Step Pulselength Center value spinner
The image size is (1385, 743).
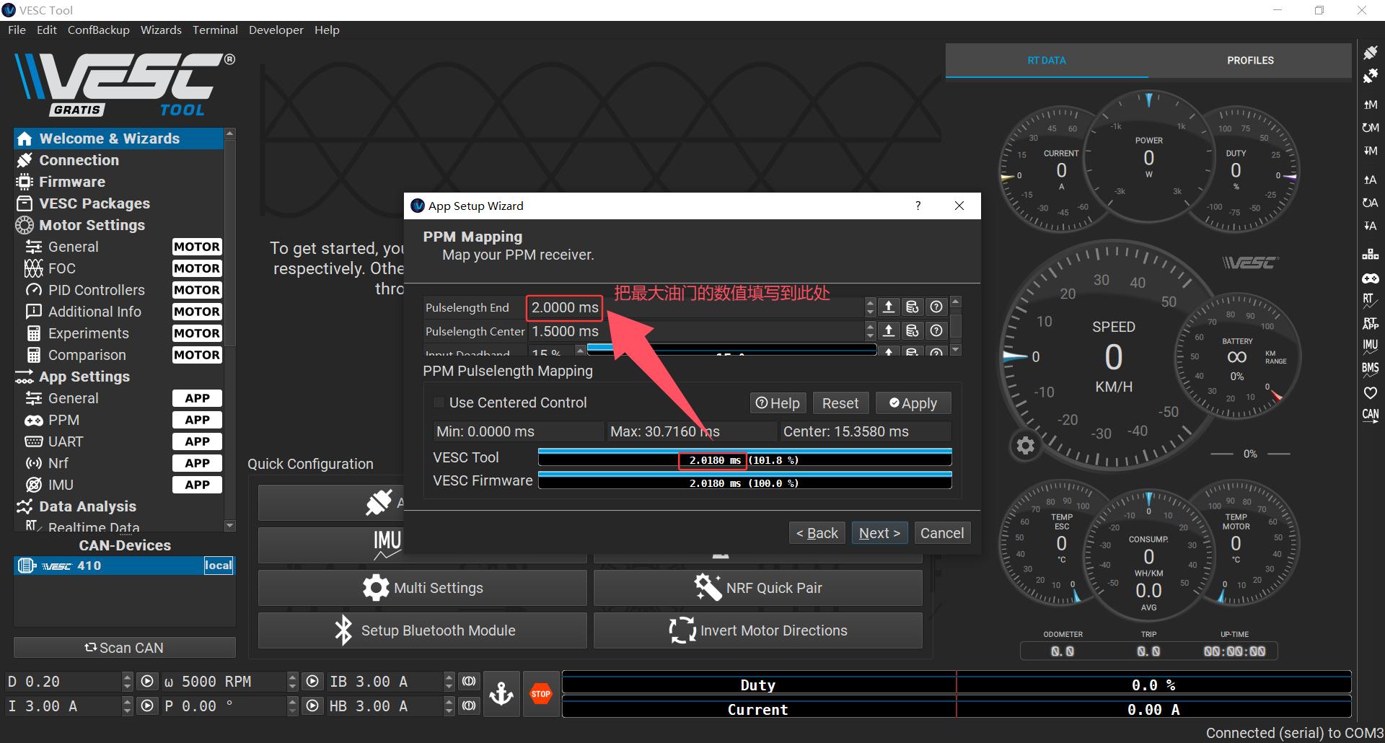[x=870, y=331]
